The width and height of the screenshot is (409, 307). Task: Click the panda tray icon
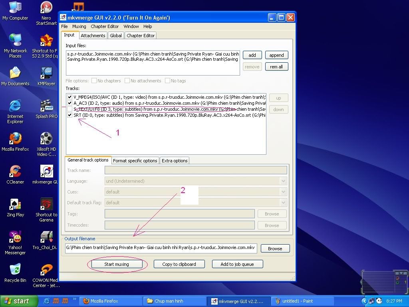pyautogui.click(x=379, y=301)
